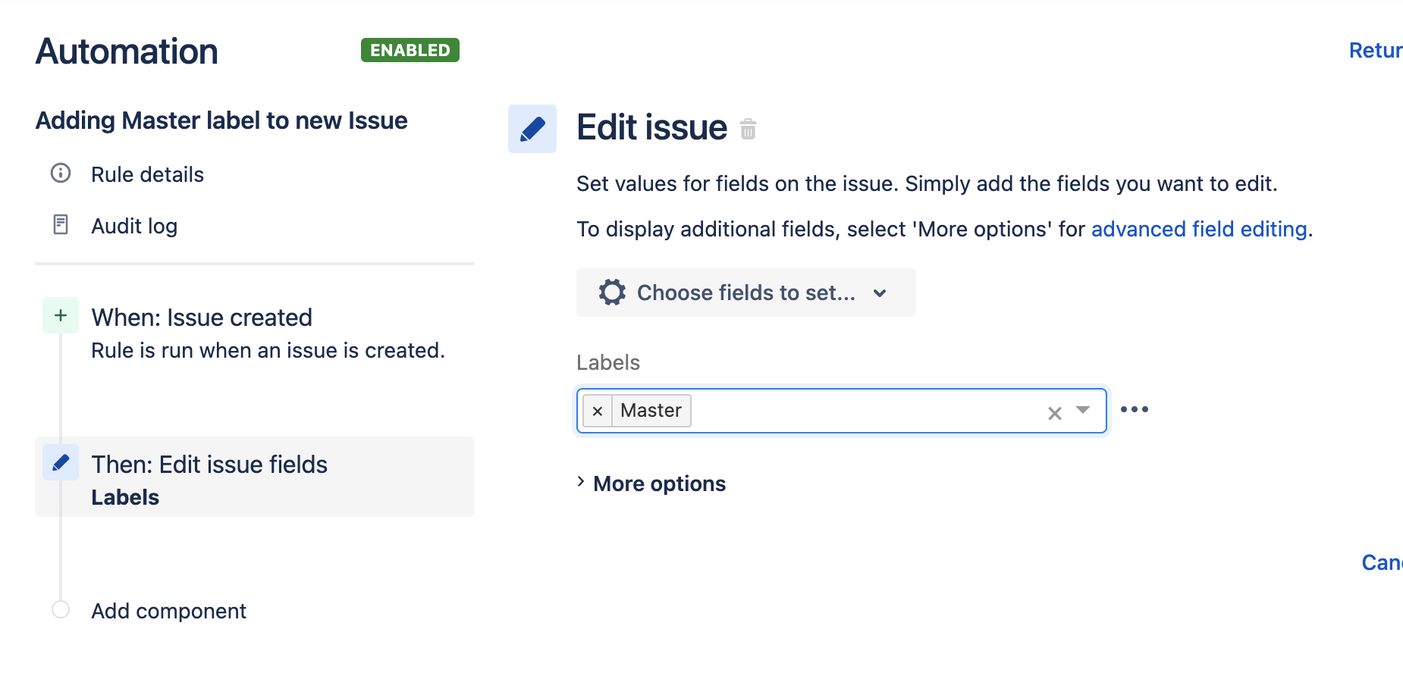Click the blue pencil Edit issue icon
The image size is (1403, 676).
pos(532,129)
